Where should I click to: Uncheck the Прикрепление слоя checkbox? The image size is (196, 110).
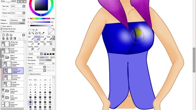pyautogui.click(x=1, y=29)
